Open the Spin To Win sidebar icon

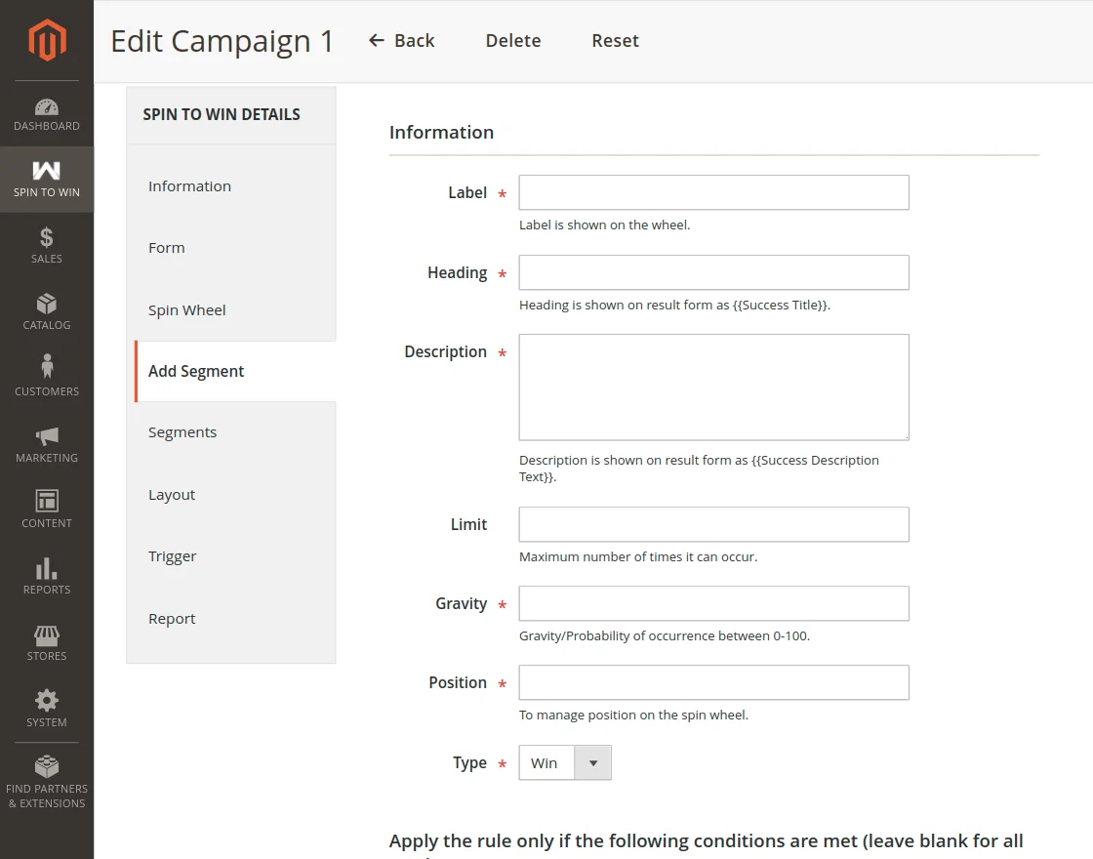[x=47, y=172]
